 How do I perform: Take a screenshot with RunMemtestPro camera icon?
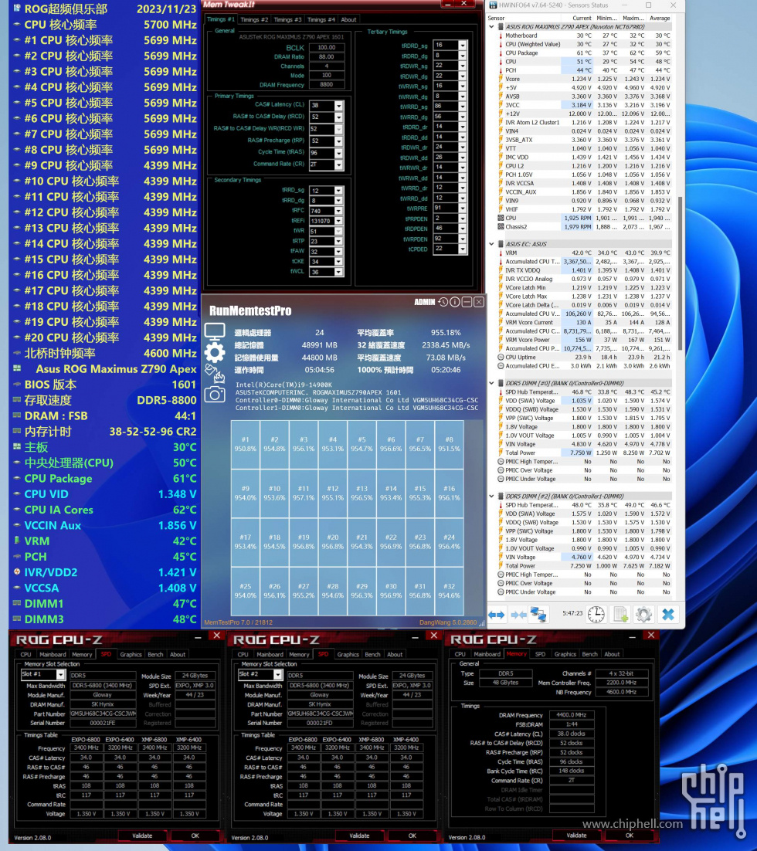[x=215, y=395]
